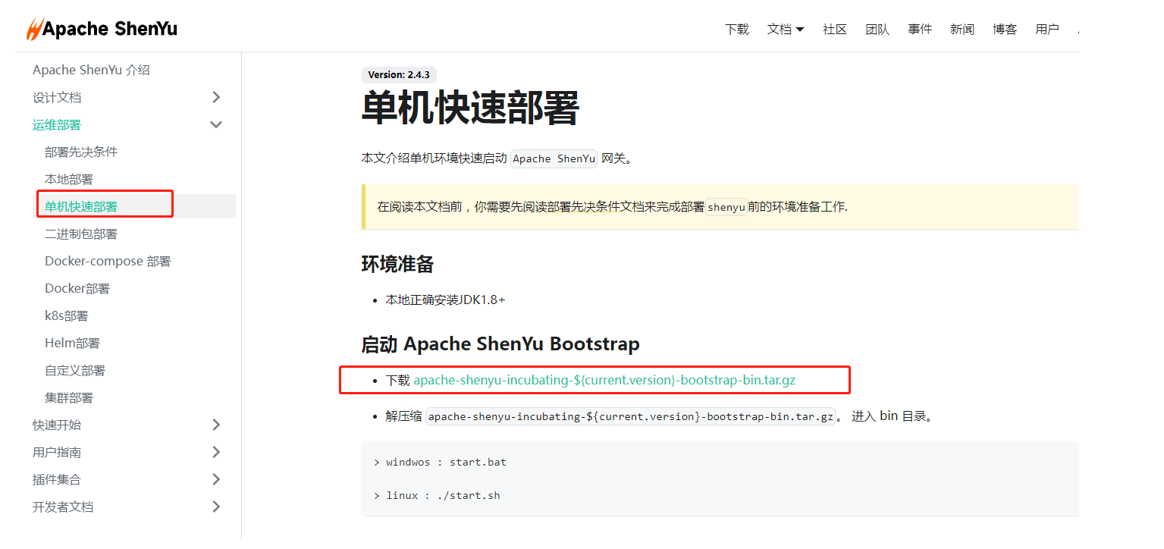1164x549 pixels.
Task: Click the inline shenyu code in notice
Action: click(726, 207)
